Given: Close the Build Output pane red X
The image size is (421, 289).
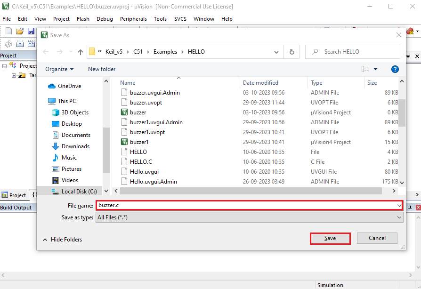Looking at the screenshot, I should point(418,208).
